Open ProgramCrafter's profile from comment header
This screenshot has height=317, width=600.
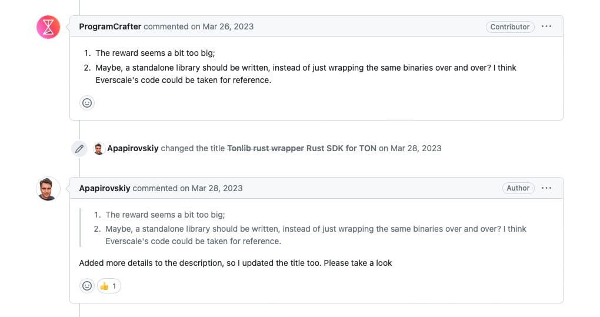click(x=110, y=26)
